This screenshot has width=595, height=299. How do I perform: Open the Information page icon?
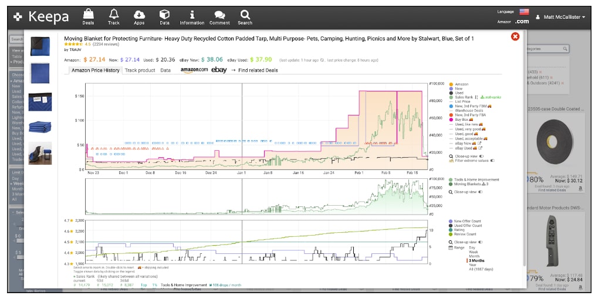192,17
